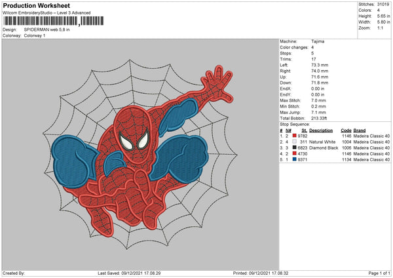Select the Natural White color swatch

click(295, 142)
